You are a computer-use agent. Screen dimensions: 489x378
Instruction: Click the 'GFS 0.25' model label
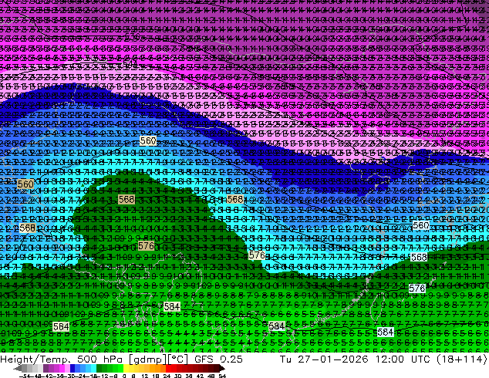pyautogui.click(x=218, y=359)
